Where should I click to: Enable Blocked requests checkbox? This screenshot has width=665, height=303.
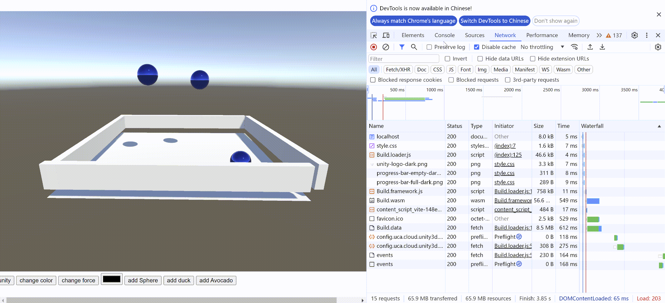pyautogui.click(x=451, y=80)
